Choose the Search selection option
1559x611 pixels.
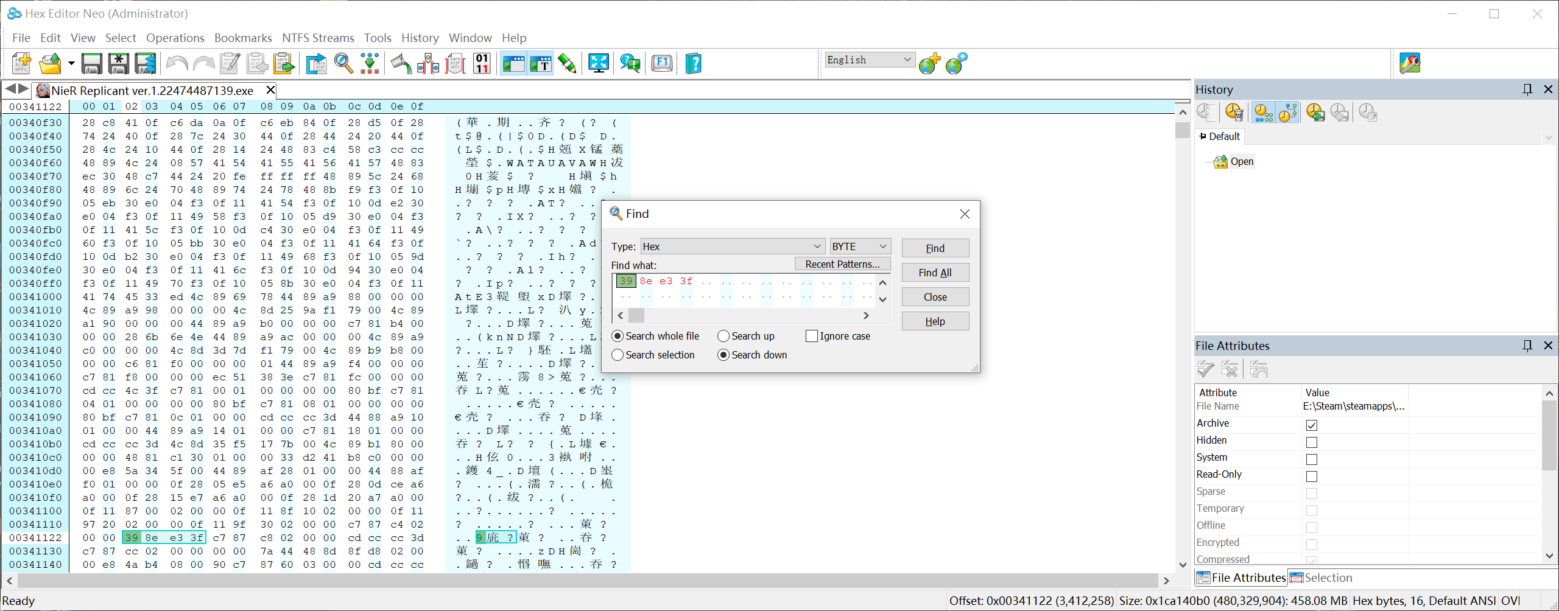point(618,355)
